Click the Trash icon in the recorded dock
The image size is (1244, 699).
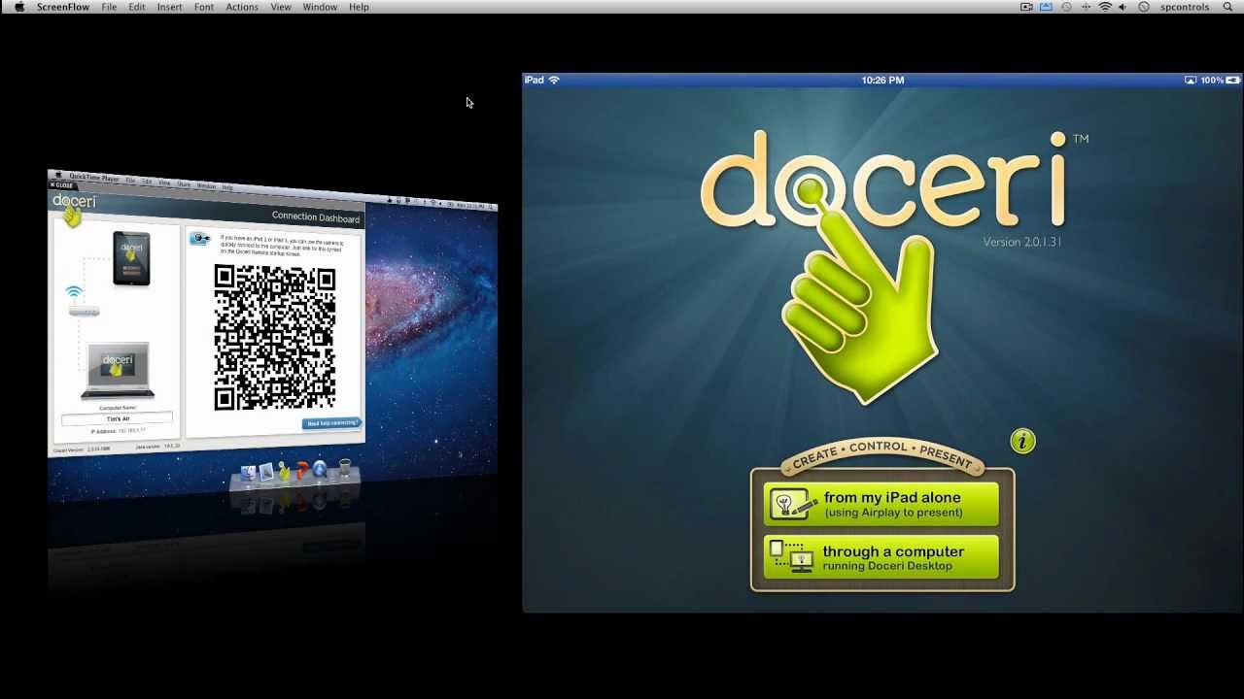coord(344,471)
